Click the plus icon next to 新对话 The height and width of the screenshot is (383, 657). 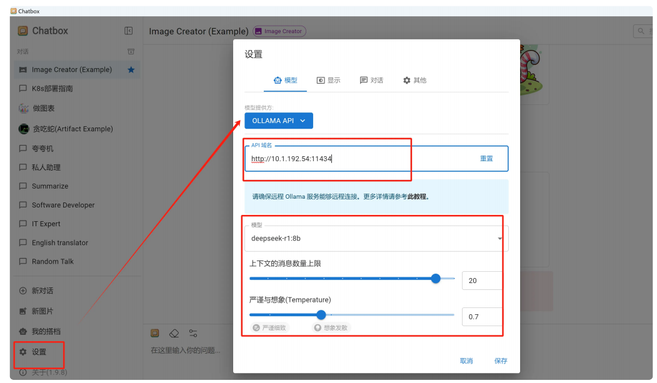23,291
